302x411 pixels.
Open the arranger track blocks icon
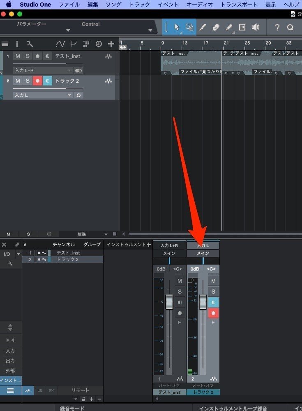click(x=86, y=44)
